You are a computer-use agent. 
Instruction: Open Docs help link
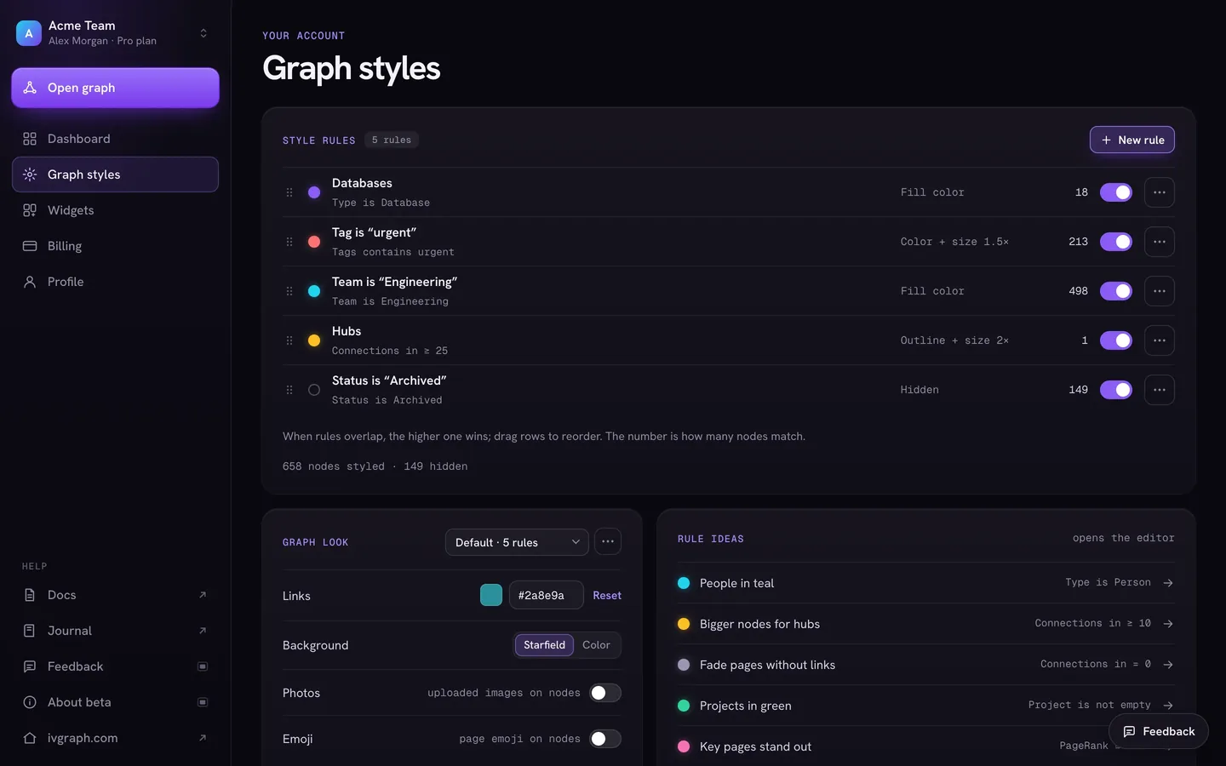[x=115, y=595]
